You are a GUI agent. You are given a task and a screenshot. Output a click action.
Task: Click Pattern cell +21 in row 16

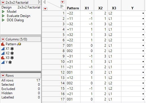pos(73,94)
